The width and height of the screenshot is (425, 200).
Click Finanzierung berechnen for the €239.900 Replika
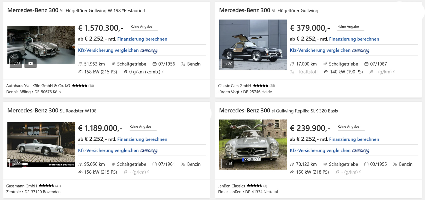(354, 139)
